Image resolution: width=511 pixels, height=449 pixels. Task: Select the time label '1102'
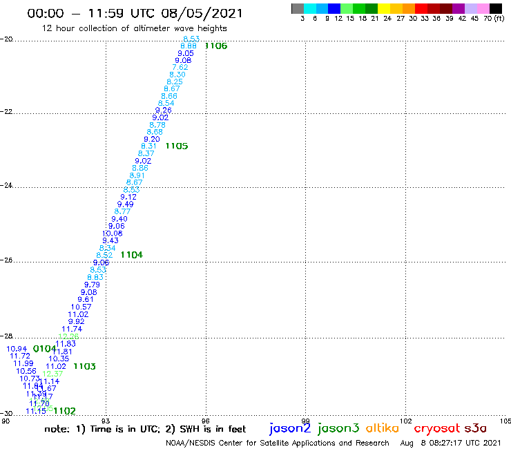(64, 411)
